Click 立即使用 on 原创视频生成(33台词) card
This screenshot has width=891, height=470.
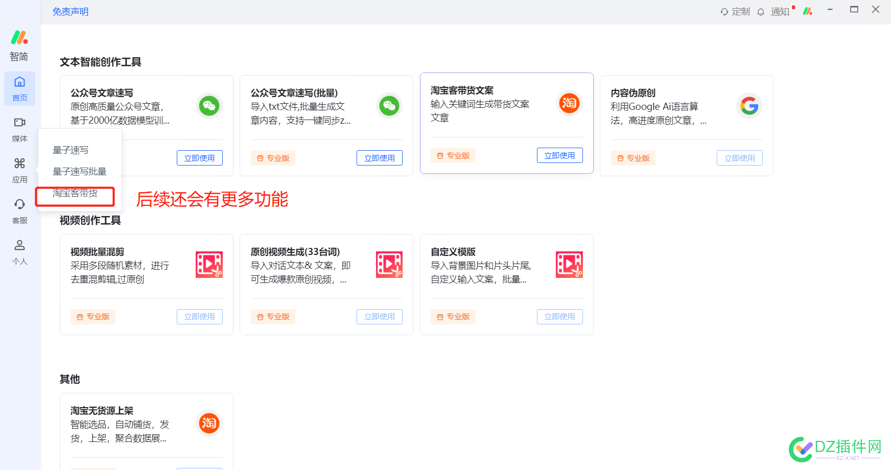(380, 317)
